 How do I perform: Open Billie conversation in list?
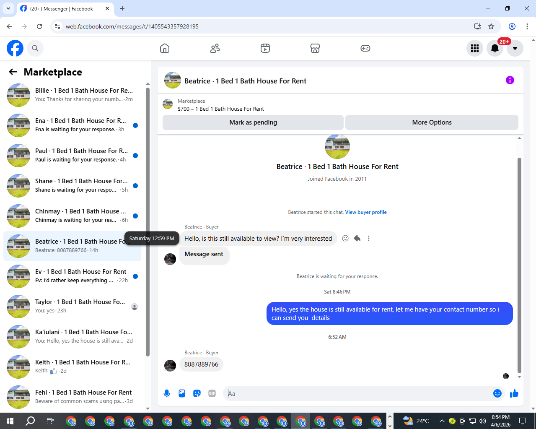(72, 95)
